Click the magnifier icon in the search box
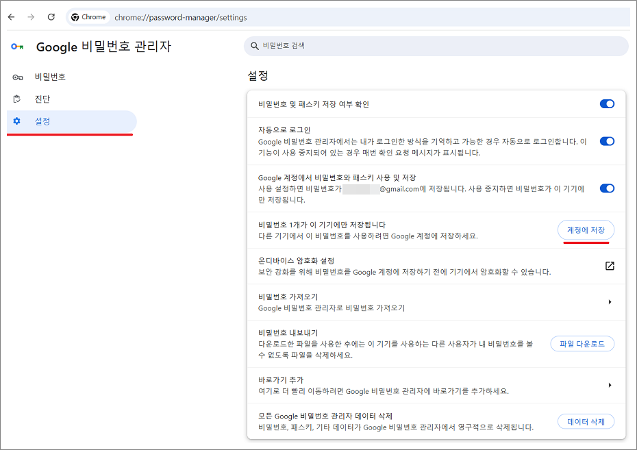 [x=254, y=46]
